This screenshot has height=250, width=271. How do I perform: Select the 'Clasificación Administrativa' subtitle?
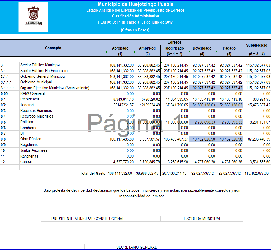pos(135,16)
